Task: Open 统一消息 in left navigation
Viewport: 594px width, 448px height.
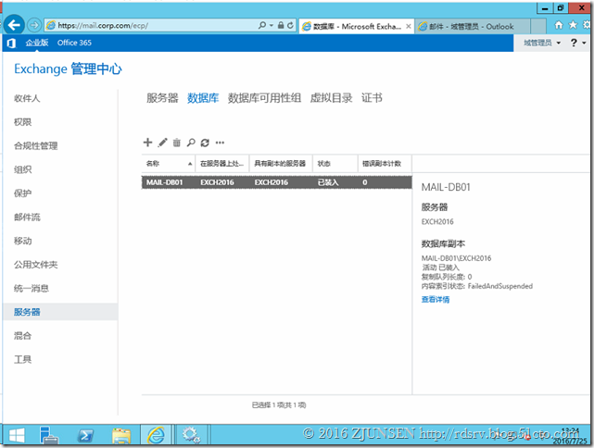Action: (x=32, y=288)
